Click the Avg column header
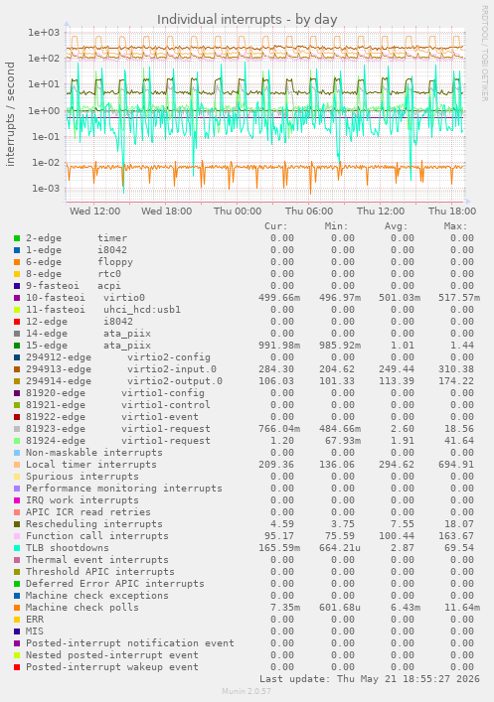Viewport: 494px width, 702px height. point(396,226)
